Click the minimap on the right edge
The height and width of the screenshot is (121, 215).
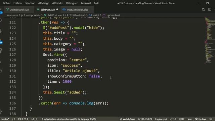(x=210, y=40)
